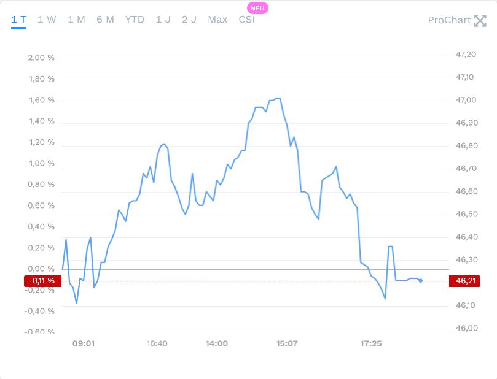Choose the 1 J timeframe
Screen dimensions: 497x379
pyautogui.click(x=163, y=20)
